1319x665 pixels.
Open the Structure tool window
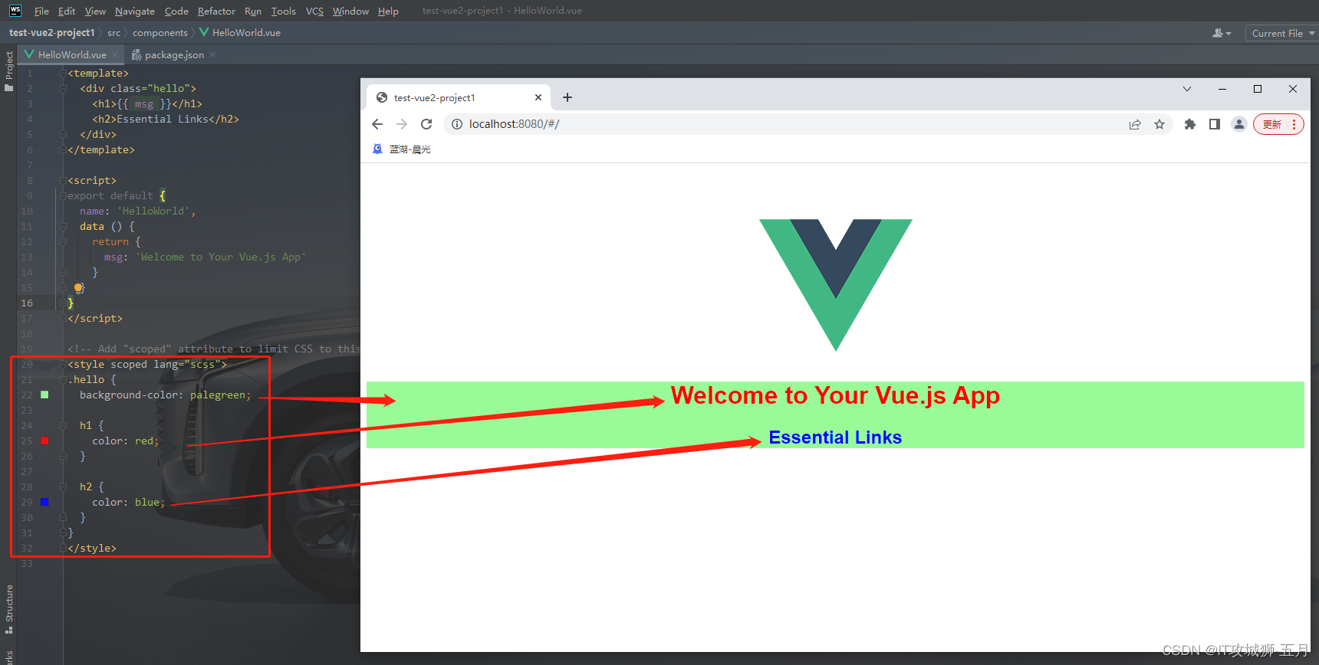tap(9, 609)
